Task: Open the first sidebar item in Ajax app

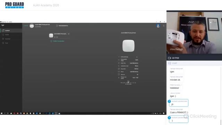Action: 11,31
